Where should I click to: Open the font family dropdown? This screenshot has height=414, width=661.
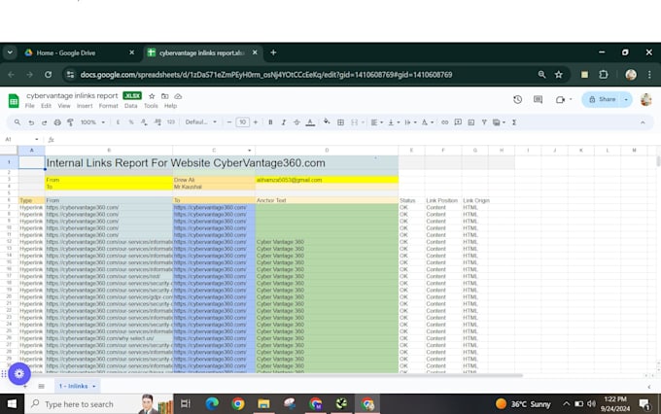pos(201,122)
